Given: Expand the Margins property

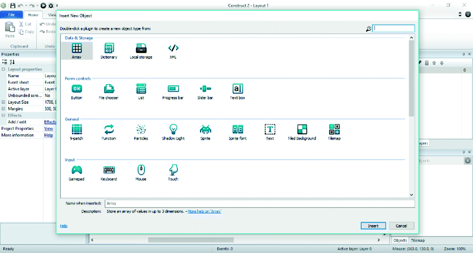Looking at the screenshot, I should click(4, 109).
